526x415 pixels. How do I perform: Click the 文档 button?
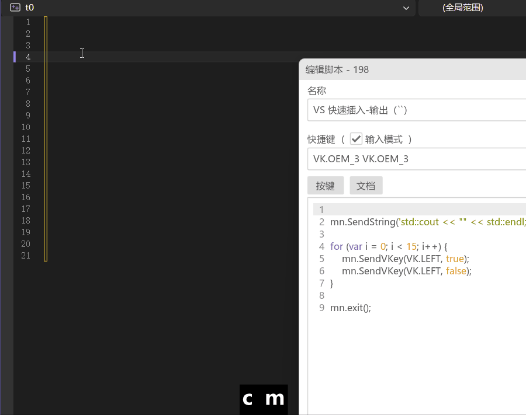(366, 186)
